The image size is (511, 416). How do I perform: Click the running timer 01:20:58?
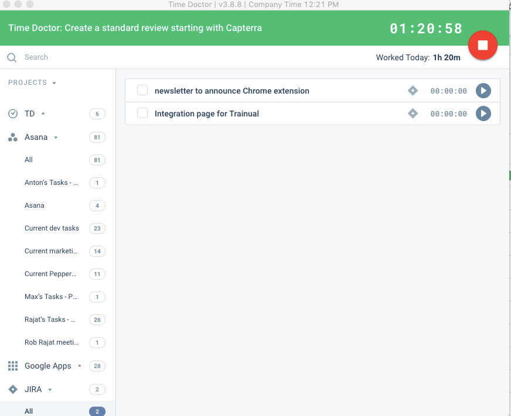426,29
